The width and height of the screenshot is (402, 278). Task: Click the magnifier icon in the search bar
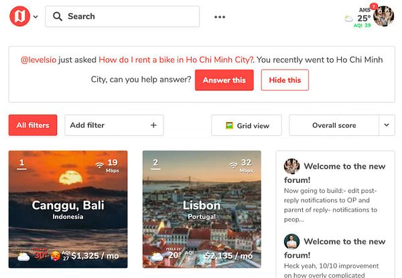(x=58, y=16)
